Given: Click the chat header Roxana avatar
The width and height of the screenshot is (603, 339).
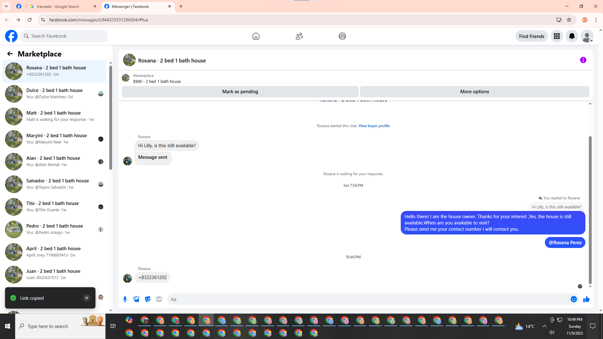Looking at the screenshot, I should point(129,60).
